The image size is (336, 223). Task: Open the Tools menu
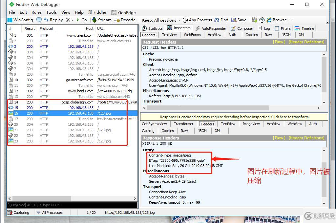52,12
